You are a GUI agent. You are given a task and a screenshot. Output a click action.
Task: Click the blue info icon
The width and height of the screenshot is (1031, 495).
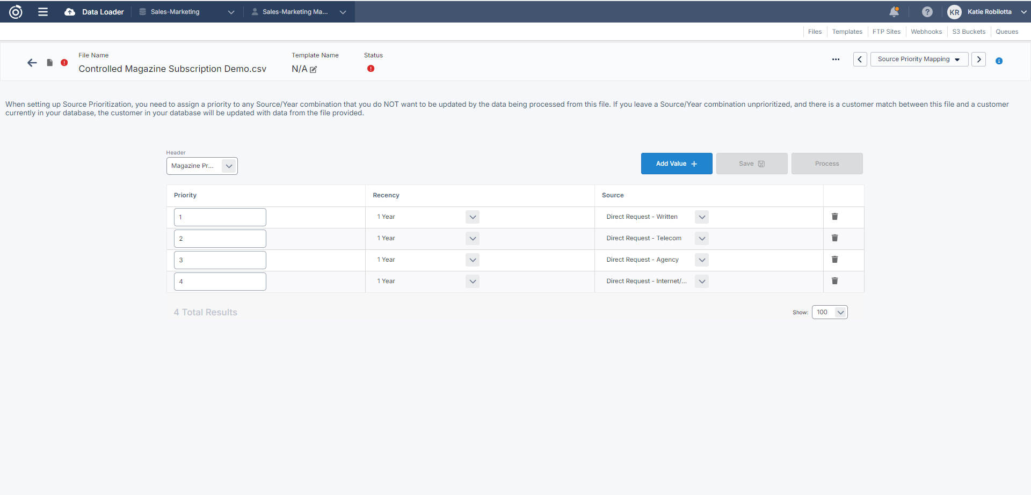pos(999,61)
